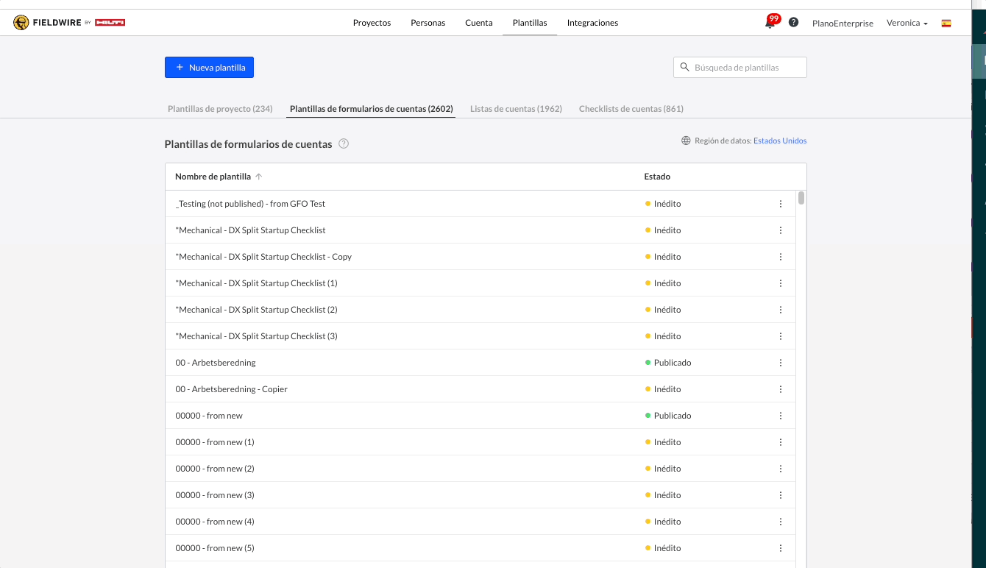986x568 pixels.
Task: Click the template list scrollbar thumb
Action: coord(801,198)
